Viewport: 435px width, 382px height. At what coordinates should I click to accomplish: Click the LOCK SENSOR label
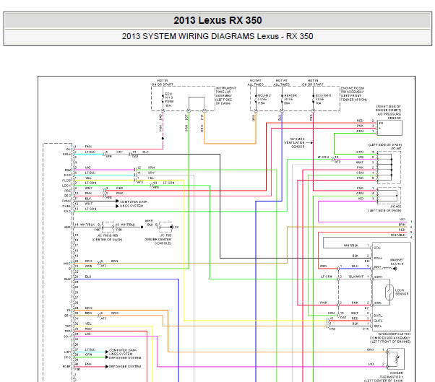(402, 292)
